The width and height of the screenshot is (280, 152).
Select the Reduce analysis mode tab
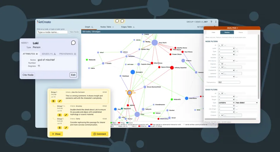click(227, 32)
